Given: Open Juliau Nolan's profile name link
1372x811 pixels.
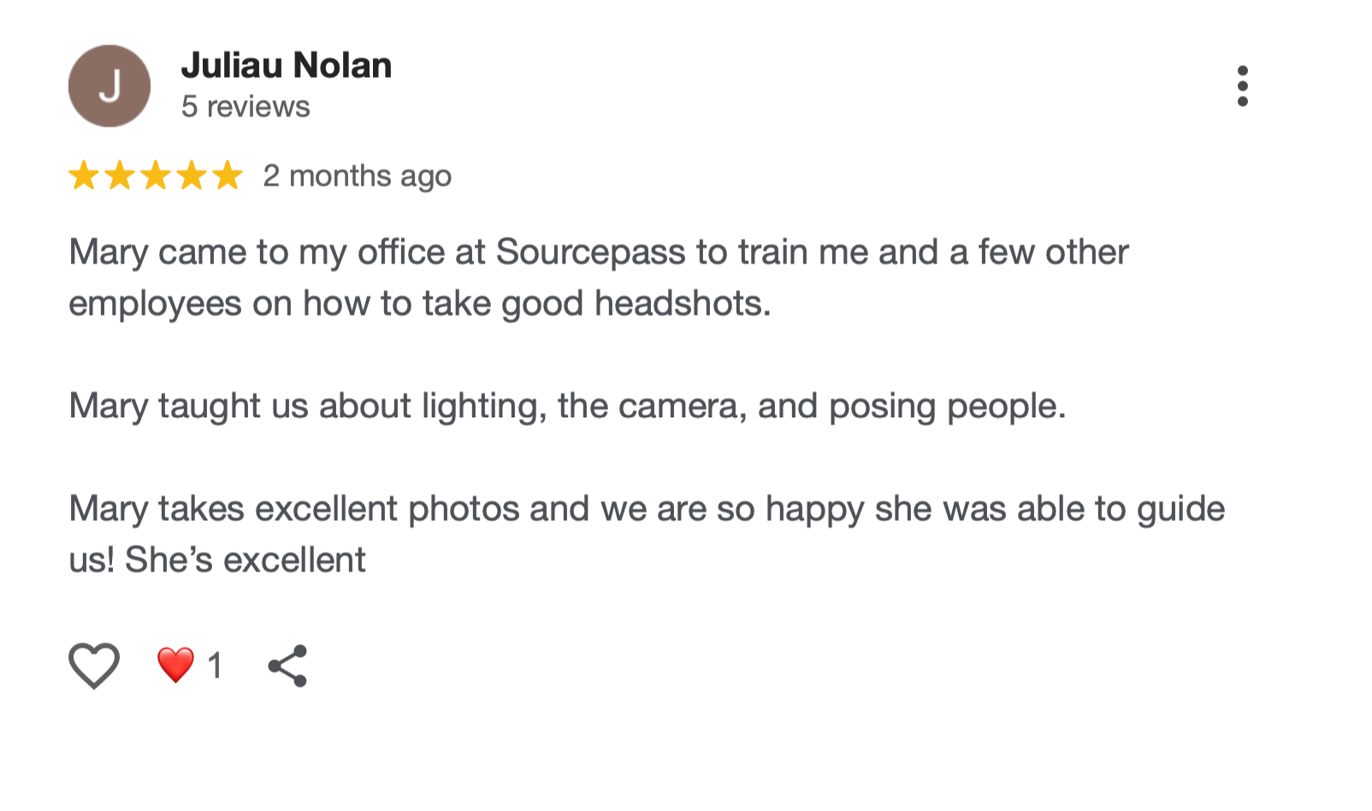Looking at the screenshot, I should (x=286, y=66).
